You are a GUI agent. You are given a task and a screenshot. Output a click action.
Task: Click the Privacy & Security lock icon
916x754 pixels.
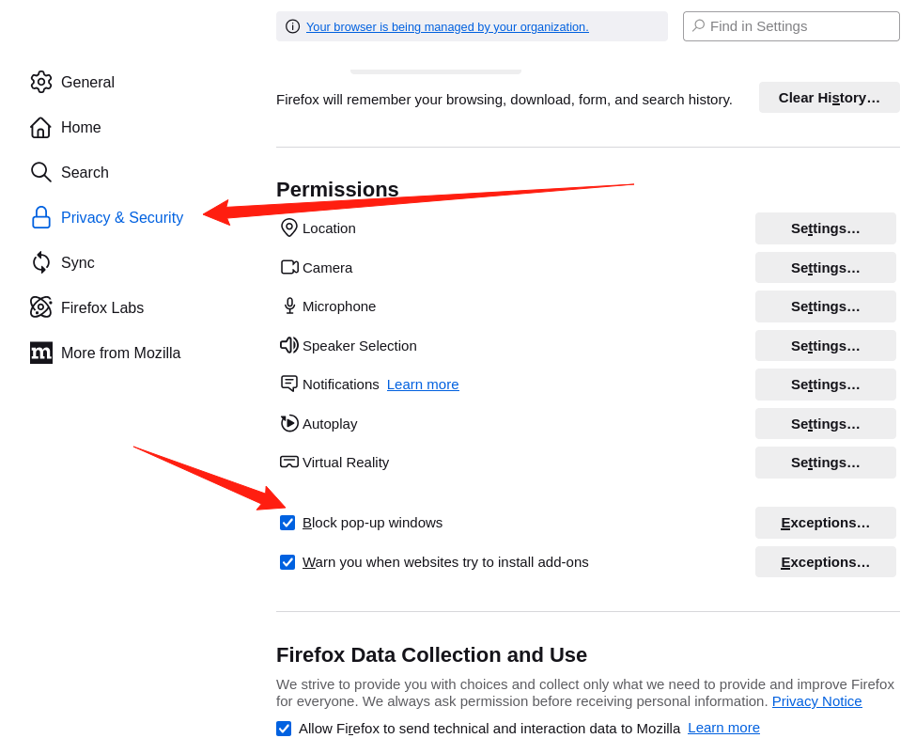tap(41, 217)
